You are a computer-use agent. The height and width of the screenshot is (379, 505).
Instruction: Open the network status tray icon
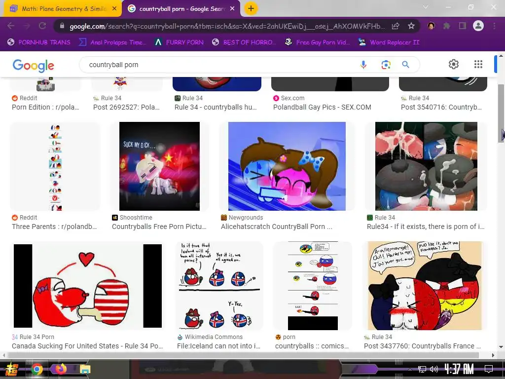(422, 369)
